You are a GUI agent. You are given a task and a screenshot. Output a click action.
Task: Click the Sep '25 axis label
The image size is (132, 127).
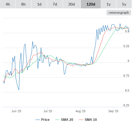[113, 111]
